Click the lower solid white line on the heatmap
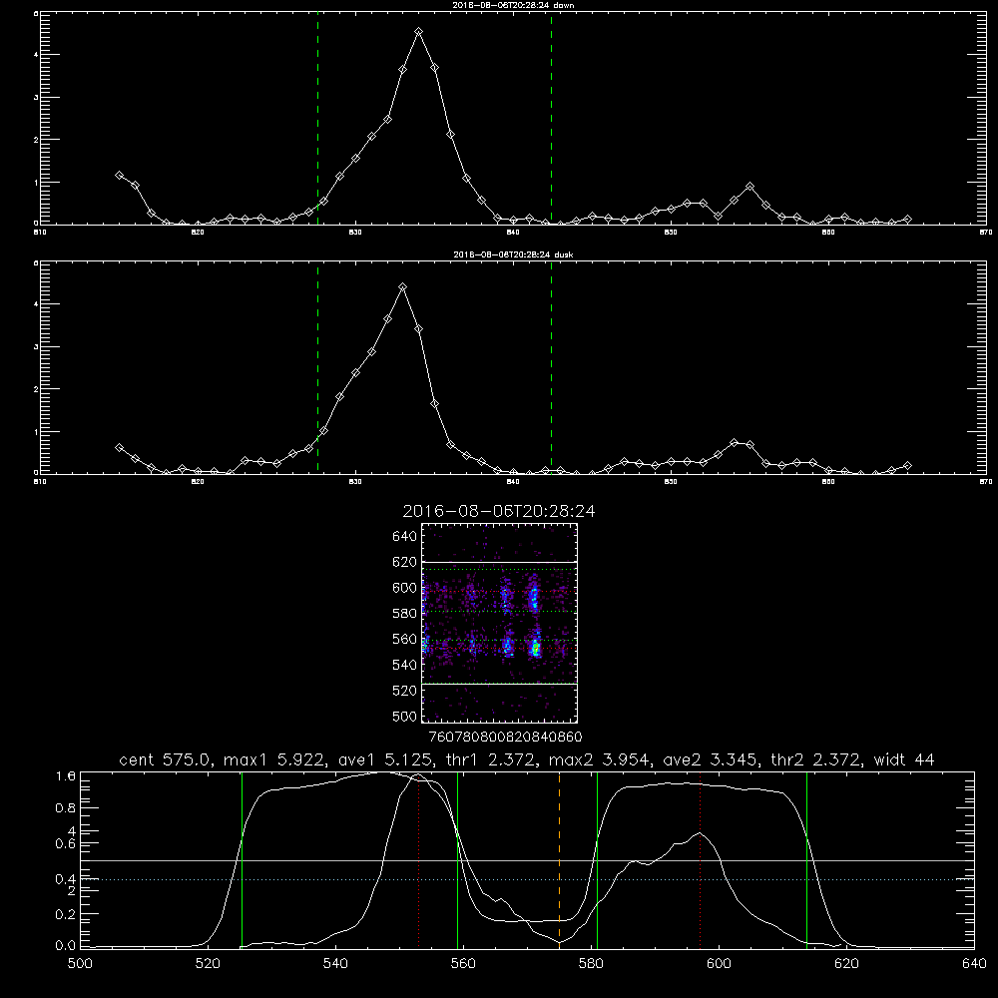This screenshot has width=998, height=998. click(x=500, y=684)
